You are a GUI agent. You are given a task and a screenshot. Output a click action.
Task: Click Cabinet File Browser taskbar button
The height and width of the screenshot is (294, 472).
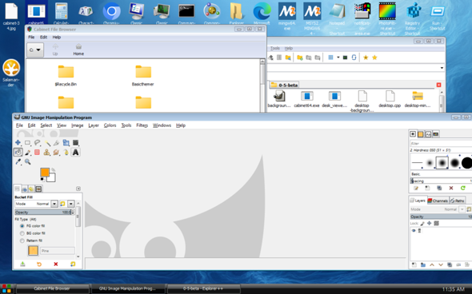[52, 288]
